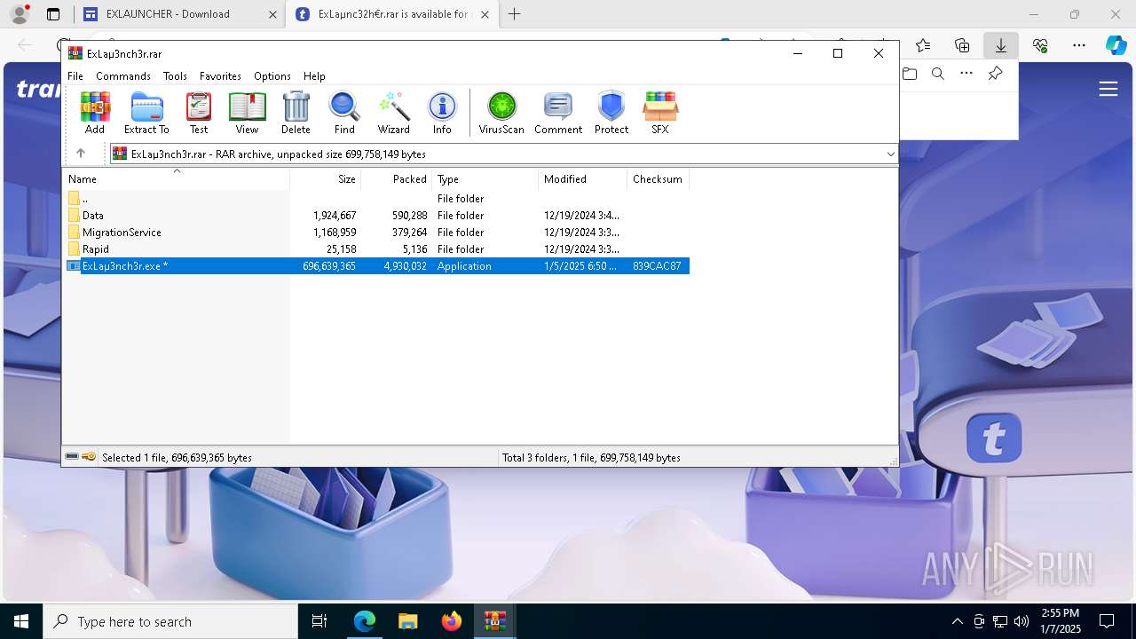Open File Explorer from the taskbar
1136x639 pixels.
click(x=407, y=621)
